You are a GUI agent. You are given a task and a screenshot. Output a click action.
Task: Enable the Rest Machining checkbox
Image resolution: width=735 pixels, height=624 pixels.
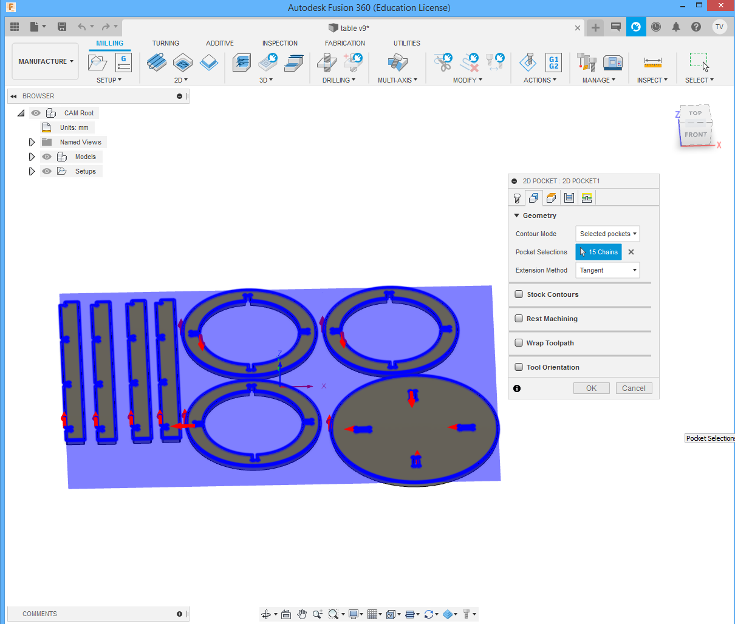519,319
